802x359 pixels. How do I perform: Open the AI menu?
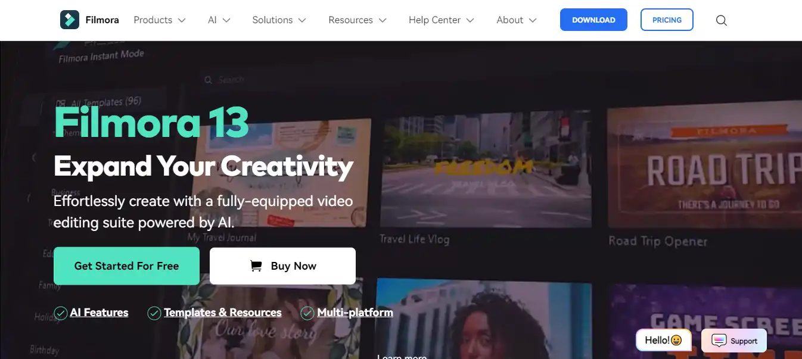point(219,20)
